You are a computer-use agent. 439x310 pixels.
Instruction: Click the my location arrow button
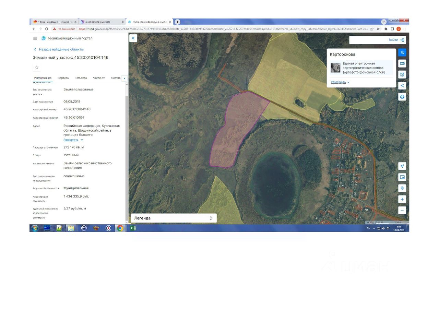pyautogui.click(x=402, y=166)
